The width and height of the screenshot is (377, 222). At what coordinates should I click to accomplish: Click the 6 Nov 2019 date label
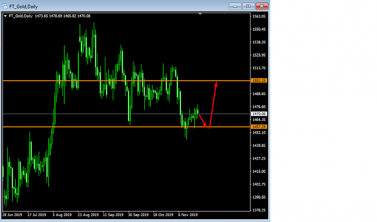coord(188,215)
